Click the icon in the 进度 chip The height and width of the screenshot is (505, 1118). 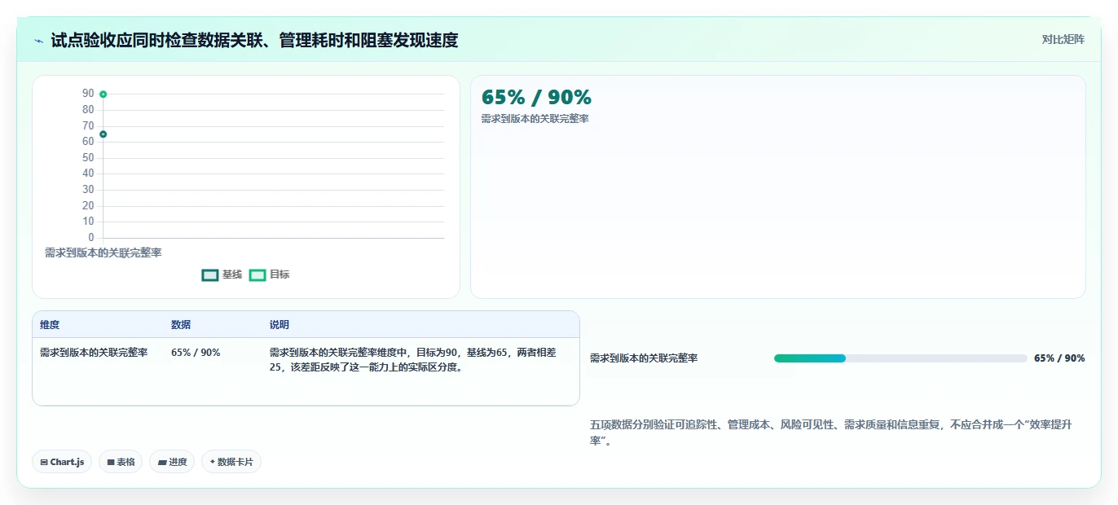162,462
